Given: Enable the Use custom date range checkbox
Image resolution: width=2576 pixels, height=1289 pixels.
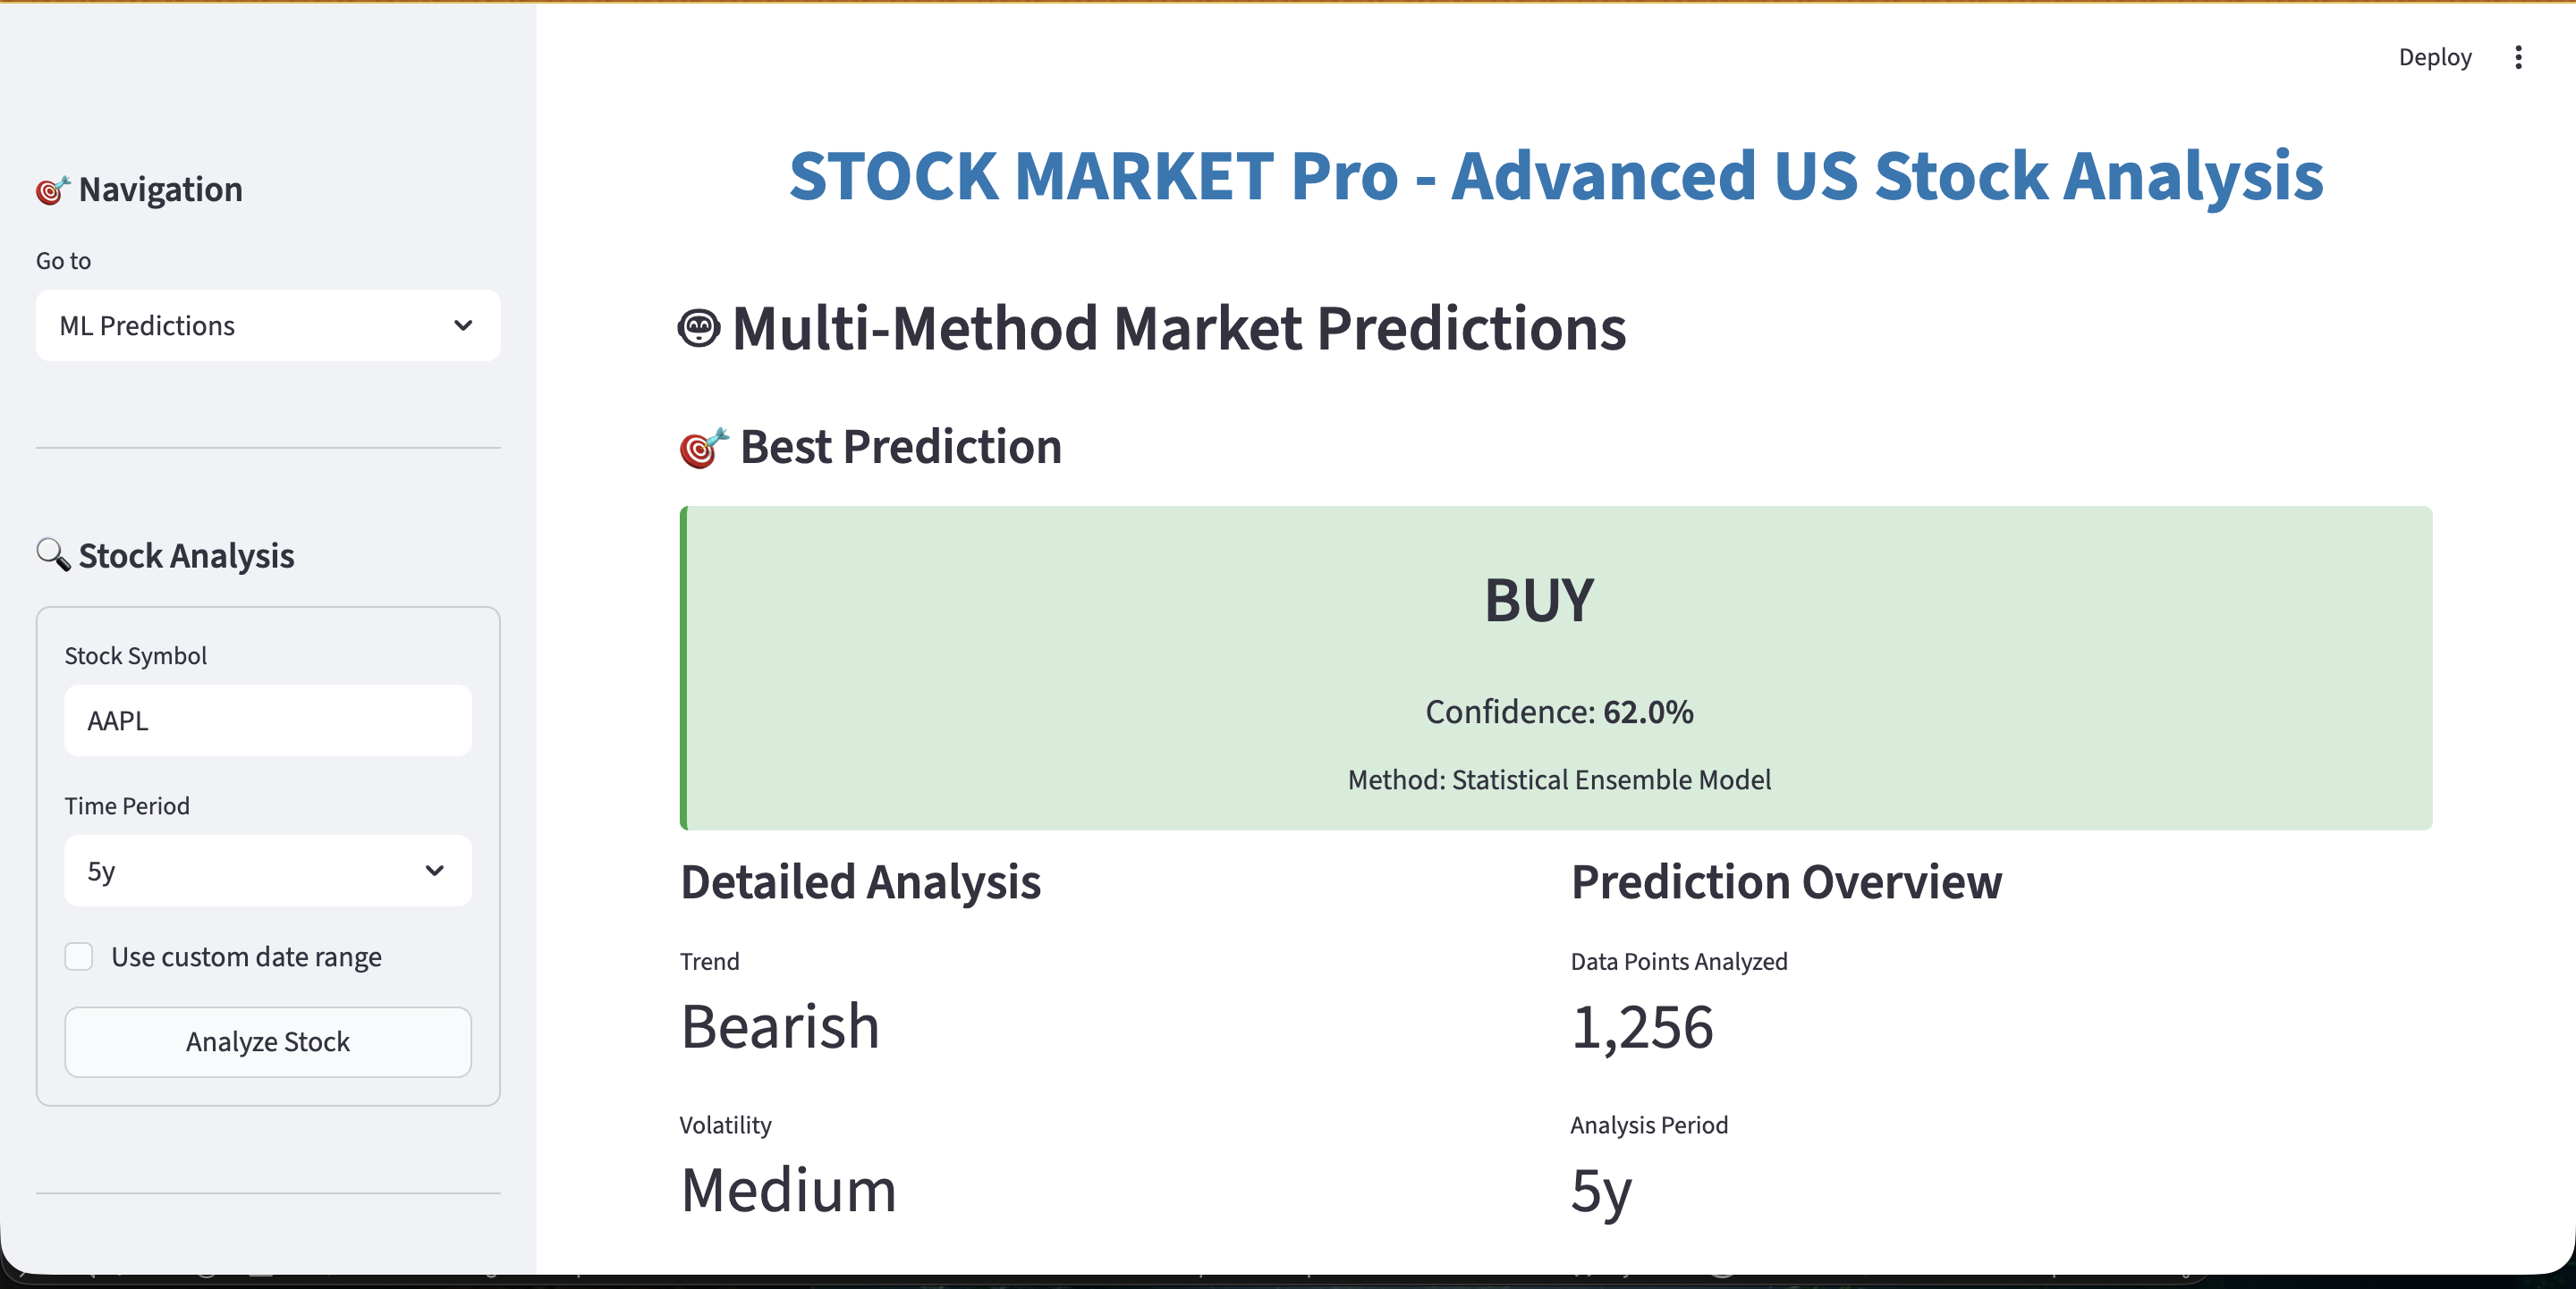Looking at the screenshot, I should pyautogui.click(x=79, y=957).
